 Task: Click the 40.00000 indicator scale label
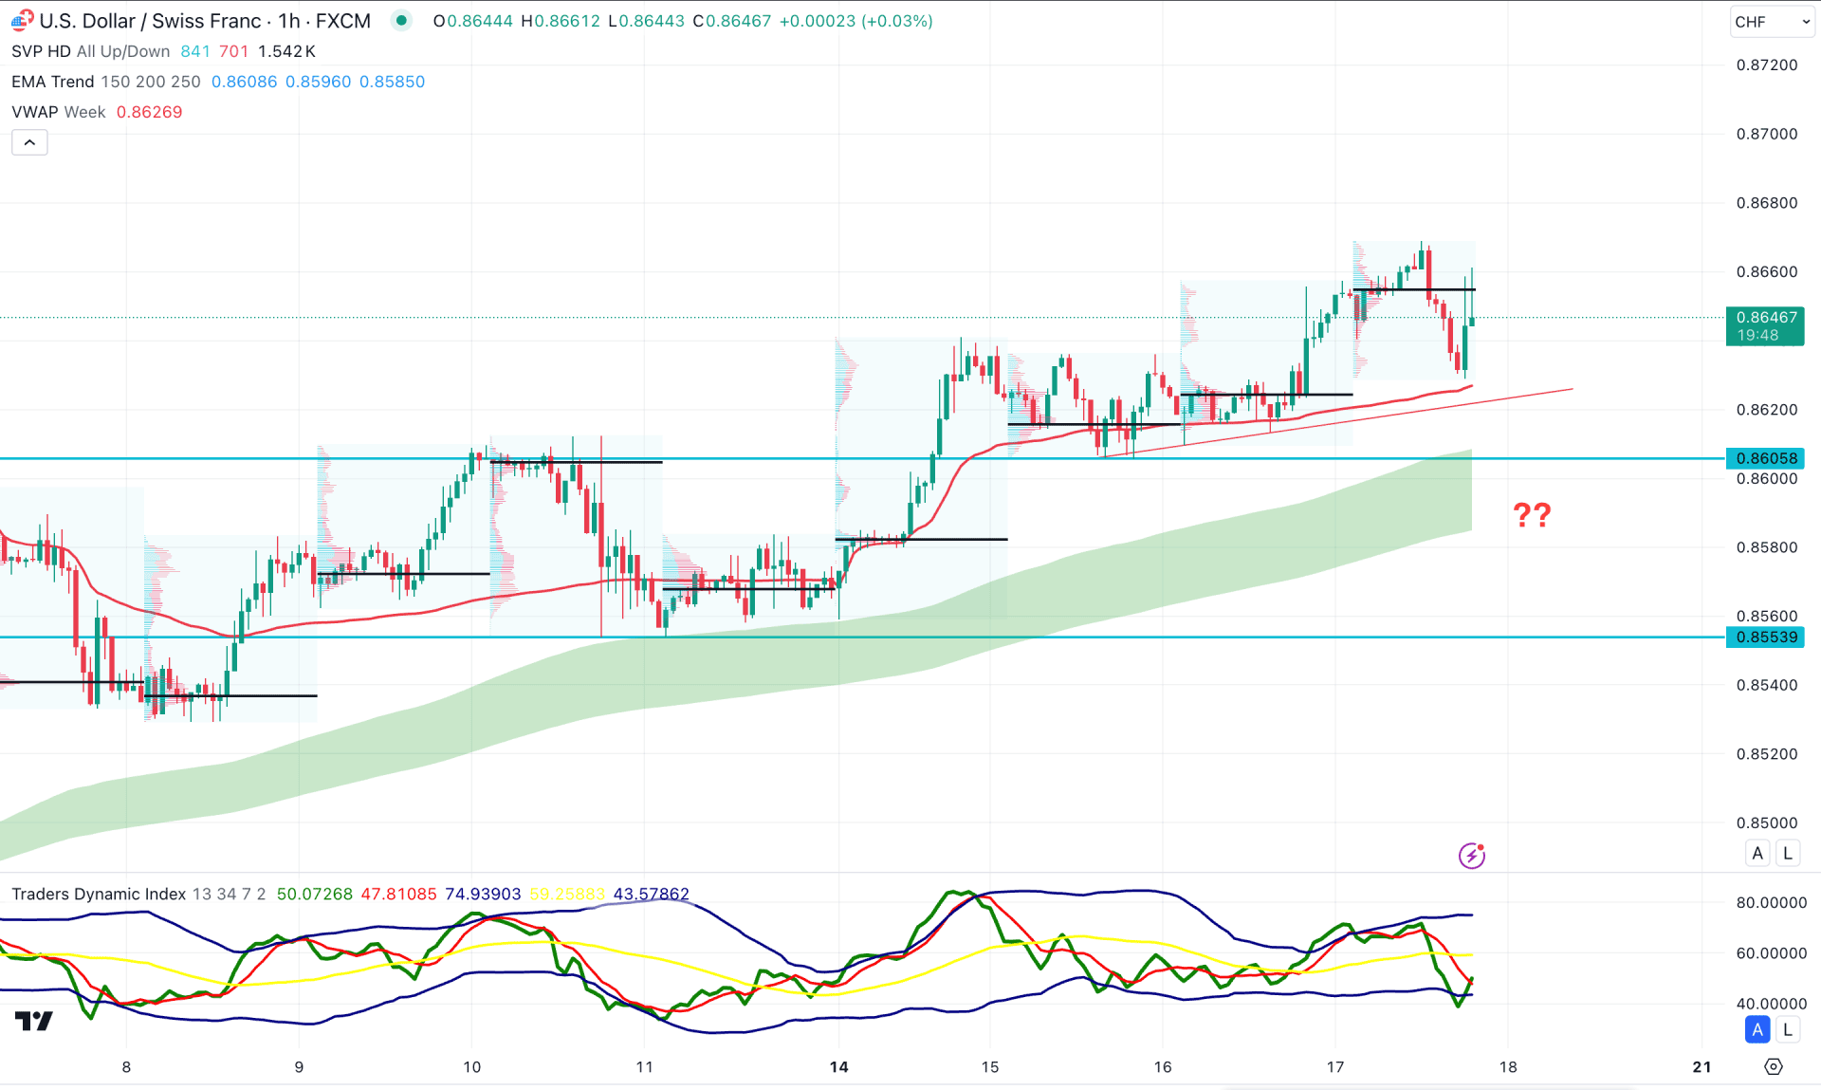(1771, 1003)
